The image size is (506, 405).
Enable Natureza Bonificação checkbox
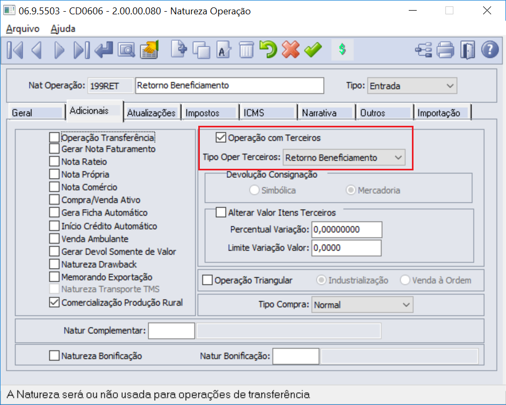click(x=54, y=356)
